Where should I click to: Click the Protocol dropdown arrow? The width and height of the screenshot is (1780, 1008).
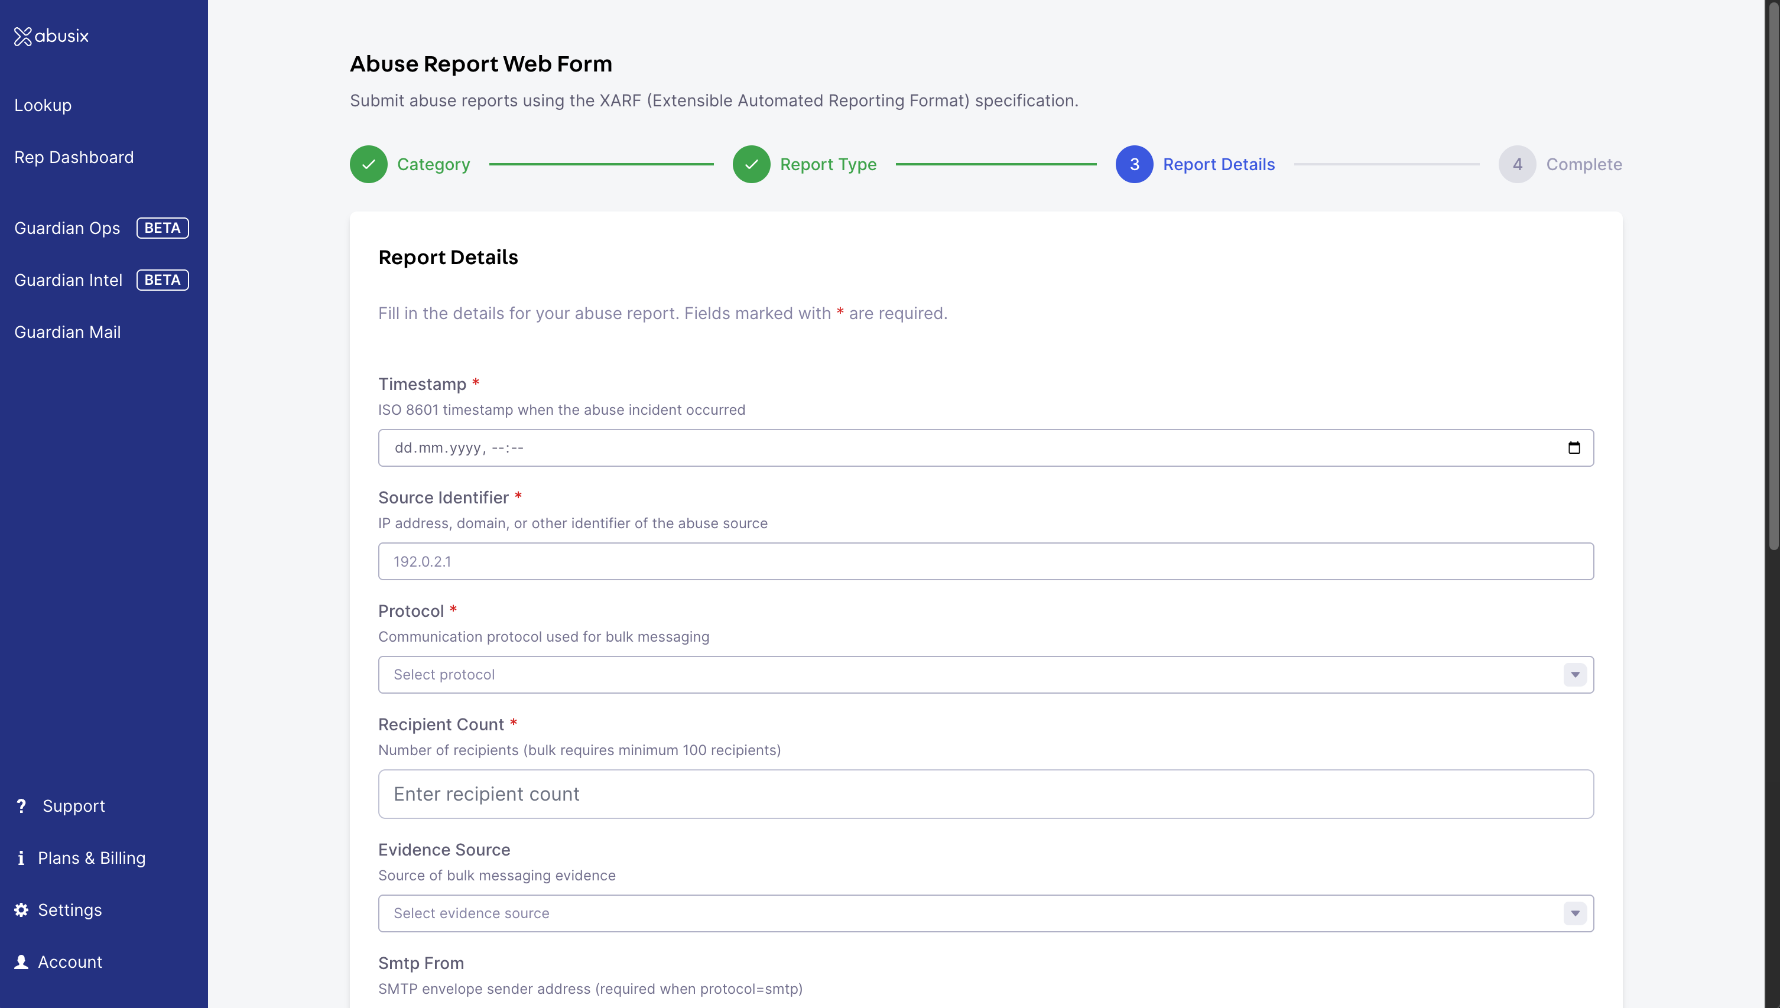coord(1574,674)
